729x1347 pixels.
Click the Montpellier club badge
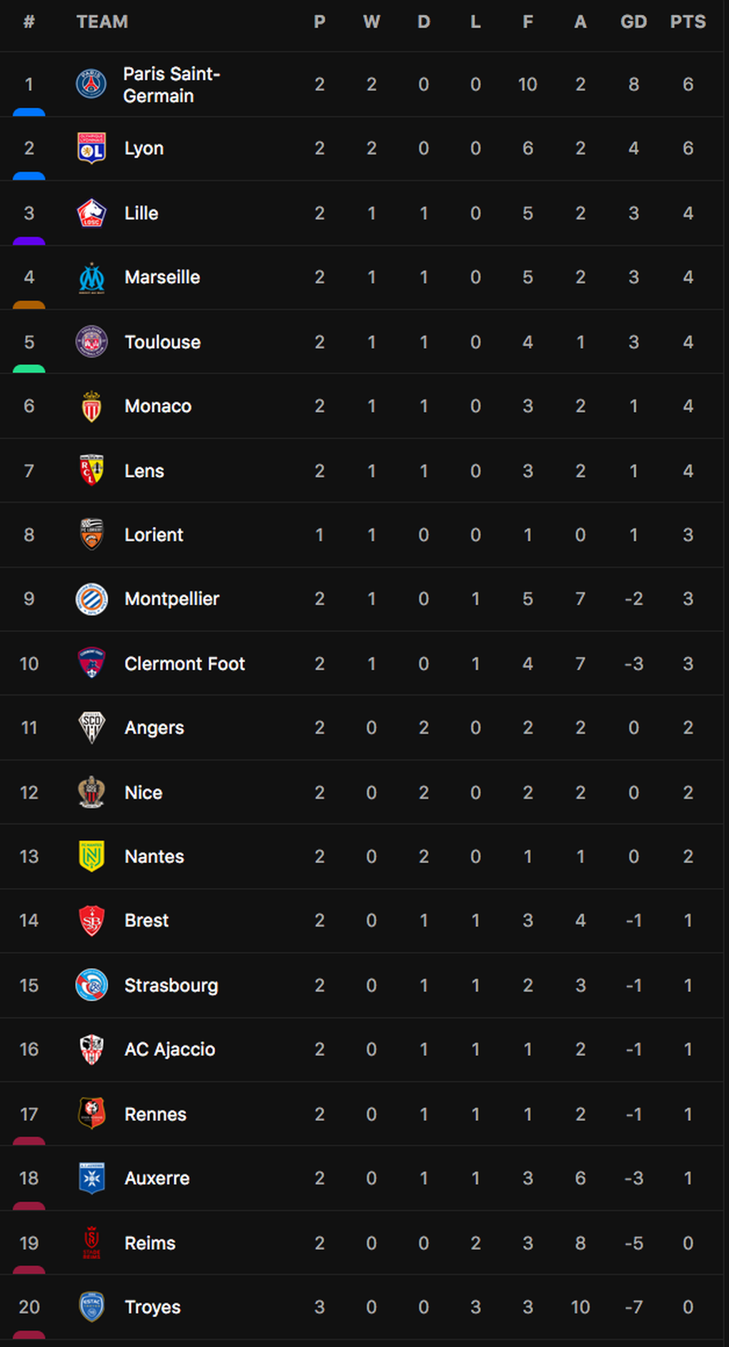[x=91, y=599]
